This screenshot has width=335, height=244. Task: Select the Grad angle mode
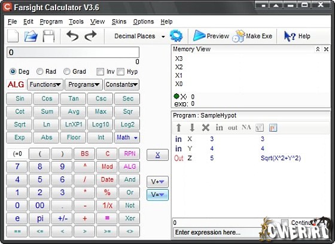tap(67, 71)
